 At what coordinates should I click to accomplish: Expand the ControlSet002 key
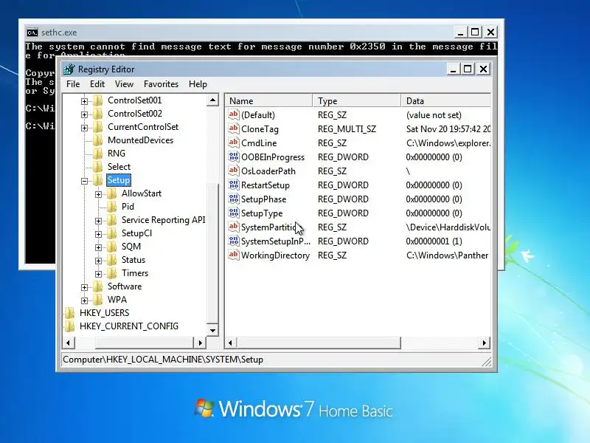[84, 114]
